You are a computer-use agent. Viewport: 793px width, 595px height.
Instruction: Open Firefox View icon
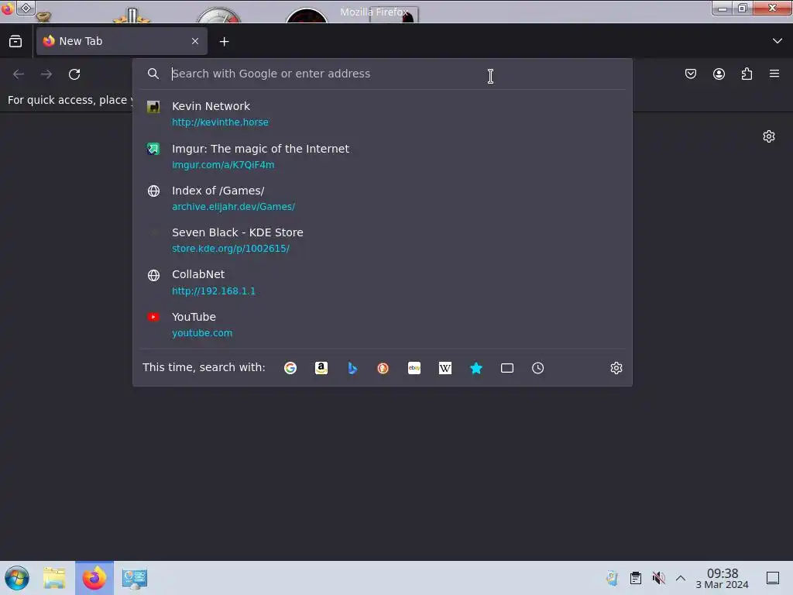tap(15, 41)
